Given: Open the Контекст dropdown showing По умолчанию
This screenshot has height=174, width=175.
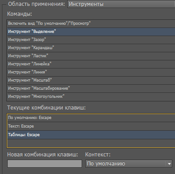Looking at the screenshot, I should coord(129,164).
